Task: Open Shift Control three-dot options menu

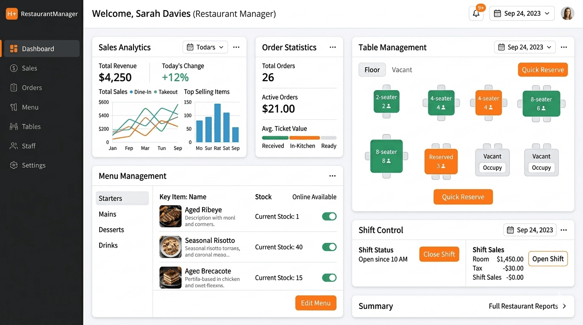Action: (564, 230)
